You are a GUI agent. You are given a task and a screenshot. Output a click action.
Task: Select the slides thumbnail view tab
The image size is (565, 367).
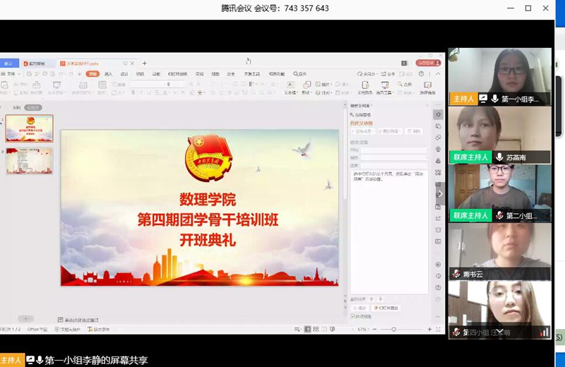(32, 107)
